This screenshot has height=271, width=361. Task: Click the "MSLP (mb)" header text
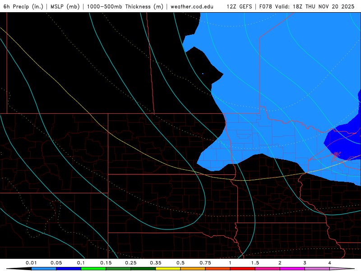(x=65, y=6)
